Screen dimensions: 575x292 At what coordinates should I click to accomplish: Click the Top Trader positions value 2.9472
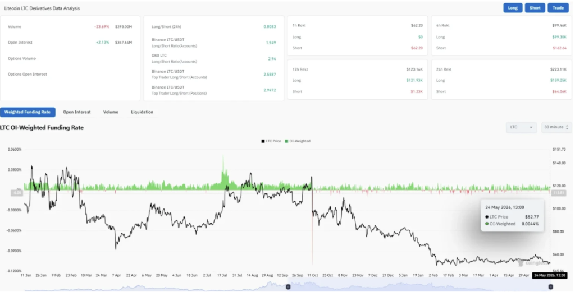(x=270, y=90)
